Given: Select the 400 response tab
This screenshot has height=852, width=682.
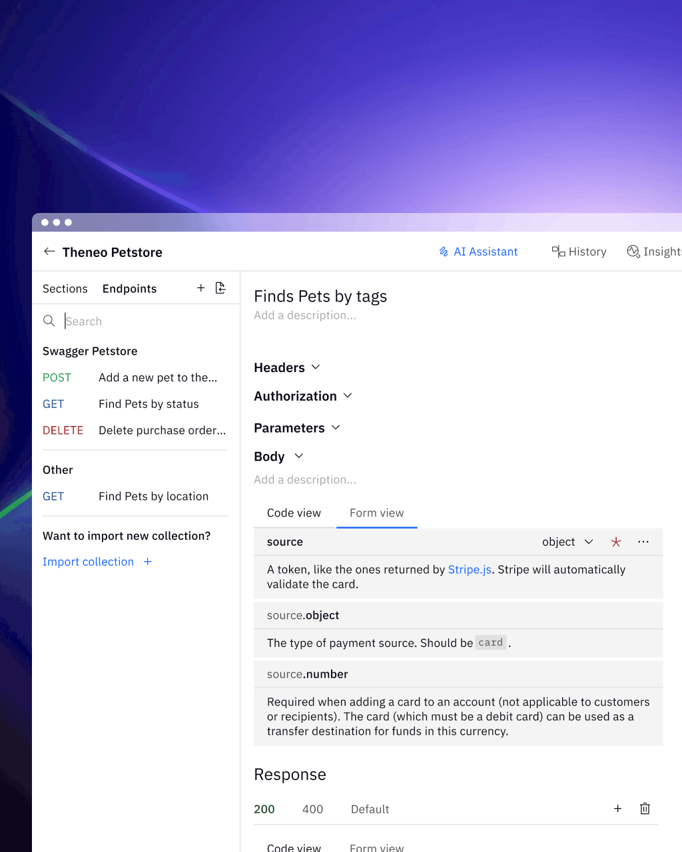Looking at the screenshot, I should [313, 809].
